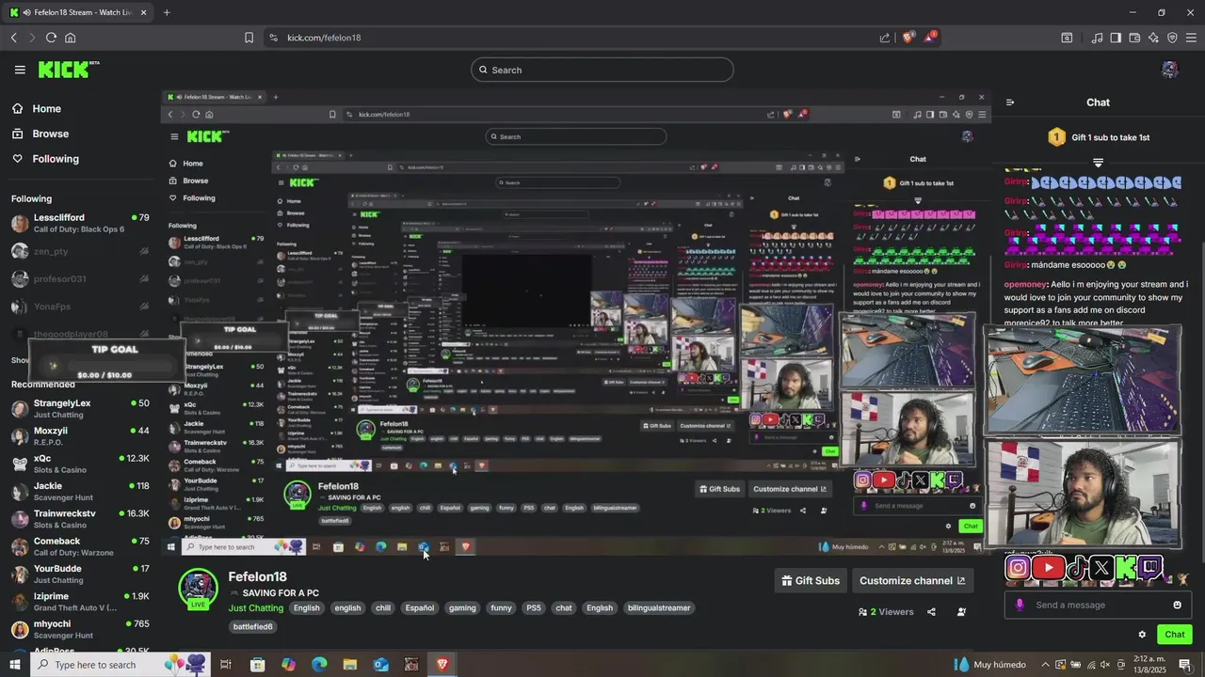Viewport: 1205px width, 677px height.
Task: Open Brave playlist music note icon
Action: 1097,38
